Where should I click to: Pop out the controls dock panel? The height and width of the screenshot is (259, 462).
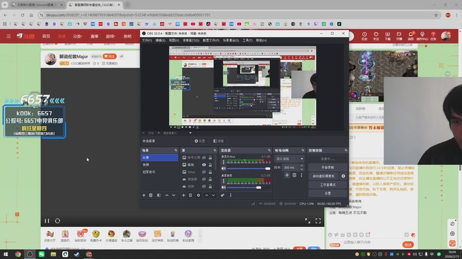[x=345, y=150]
